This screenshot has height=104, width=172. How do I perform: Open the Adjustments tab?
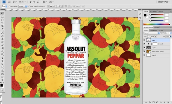click(148, 27)
